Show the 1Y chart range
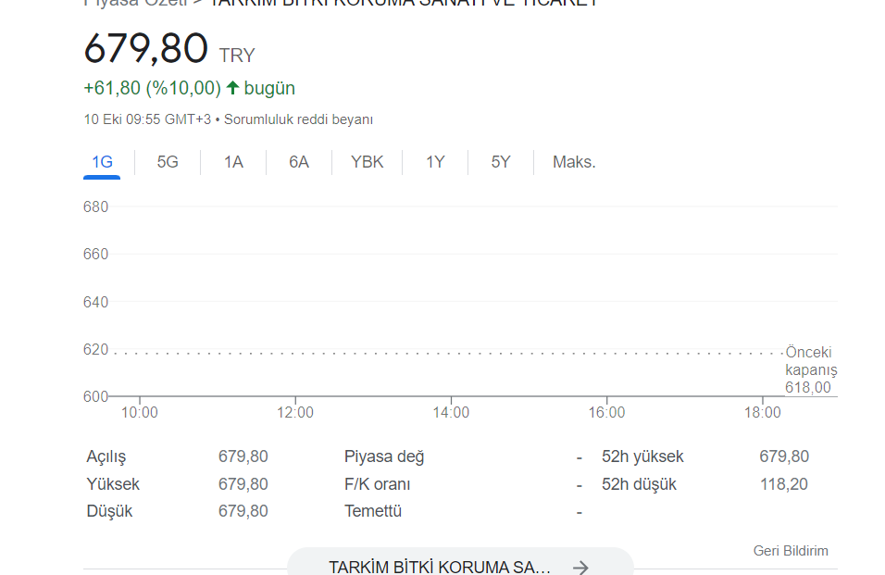 [x=435, y=163]
